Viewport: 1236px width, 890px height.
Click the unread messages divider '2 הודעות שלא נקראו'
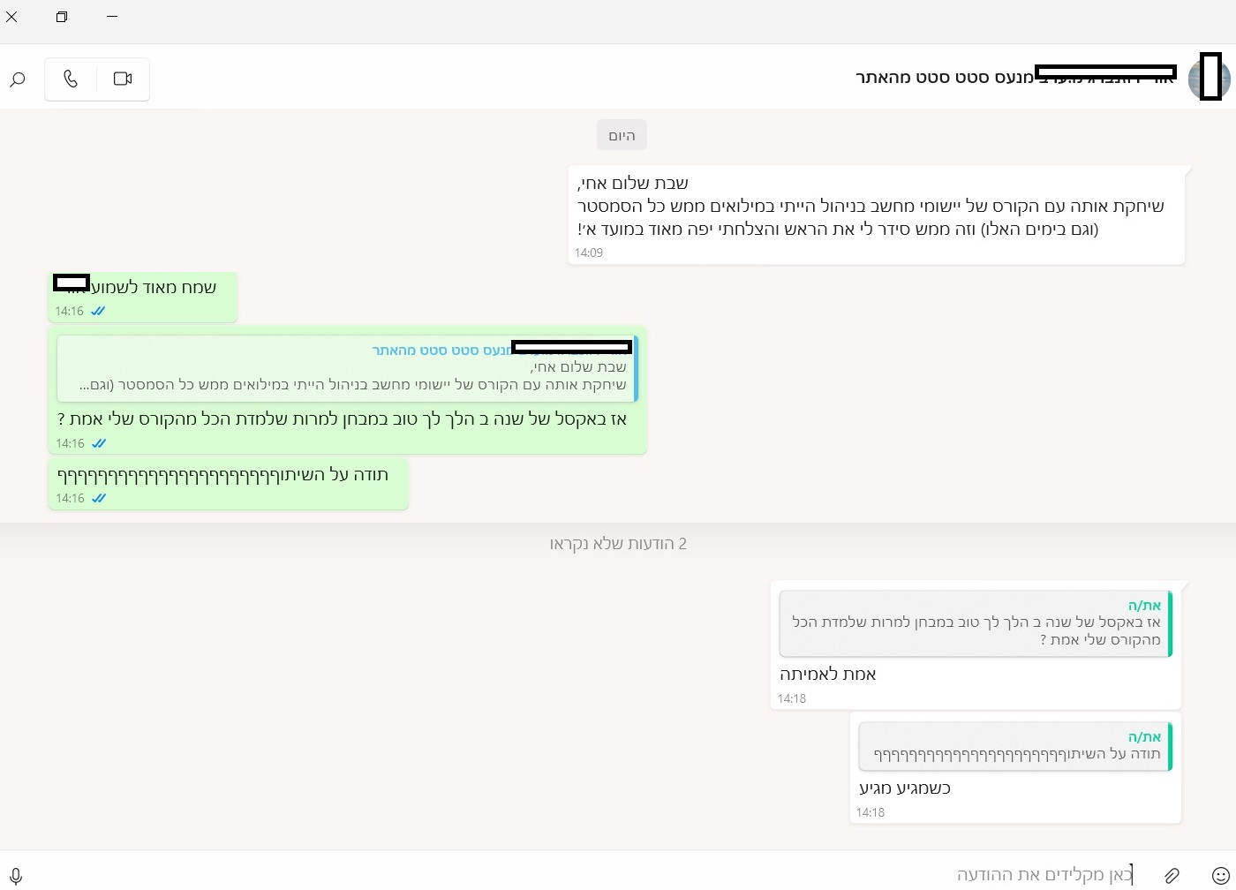(618, 544)
